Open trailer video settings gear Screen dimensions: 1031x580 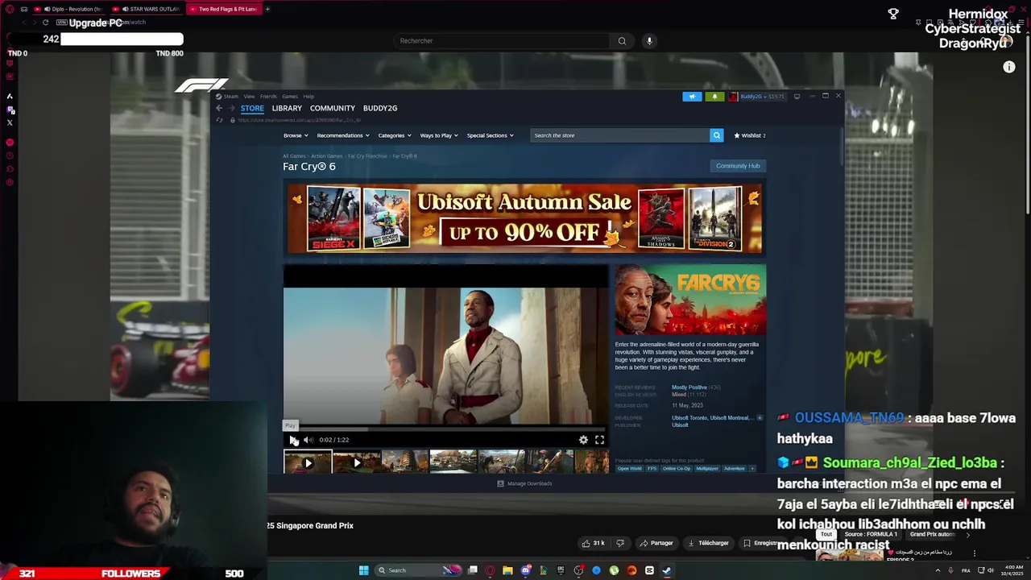[583, 440]
